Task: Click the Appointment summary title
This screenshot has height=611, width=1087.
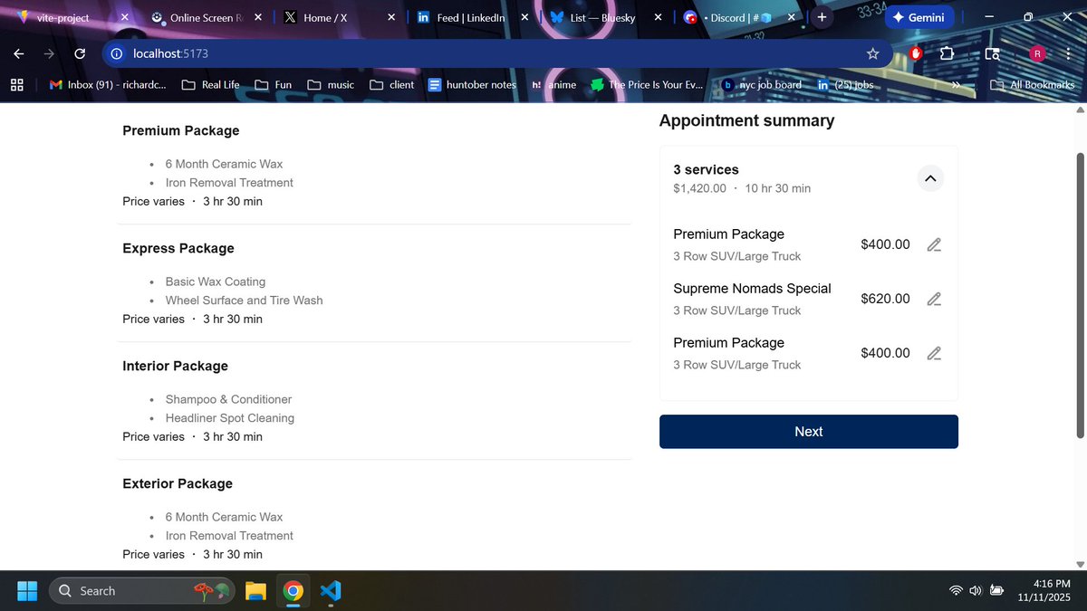Action: click(747, 120)
